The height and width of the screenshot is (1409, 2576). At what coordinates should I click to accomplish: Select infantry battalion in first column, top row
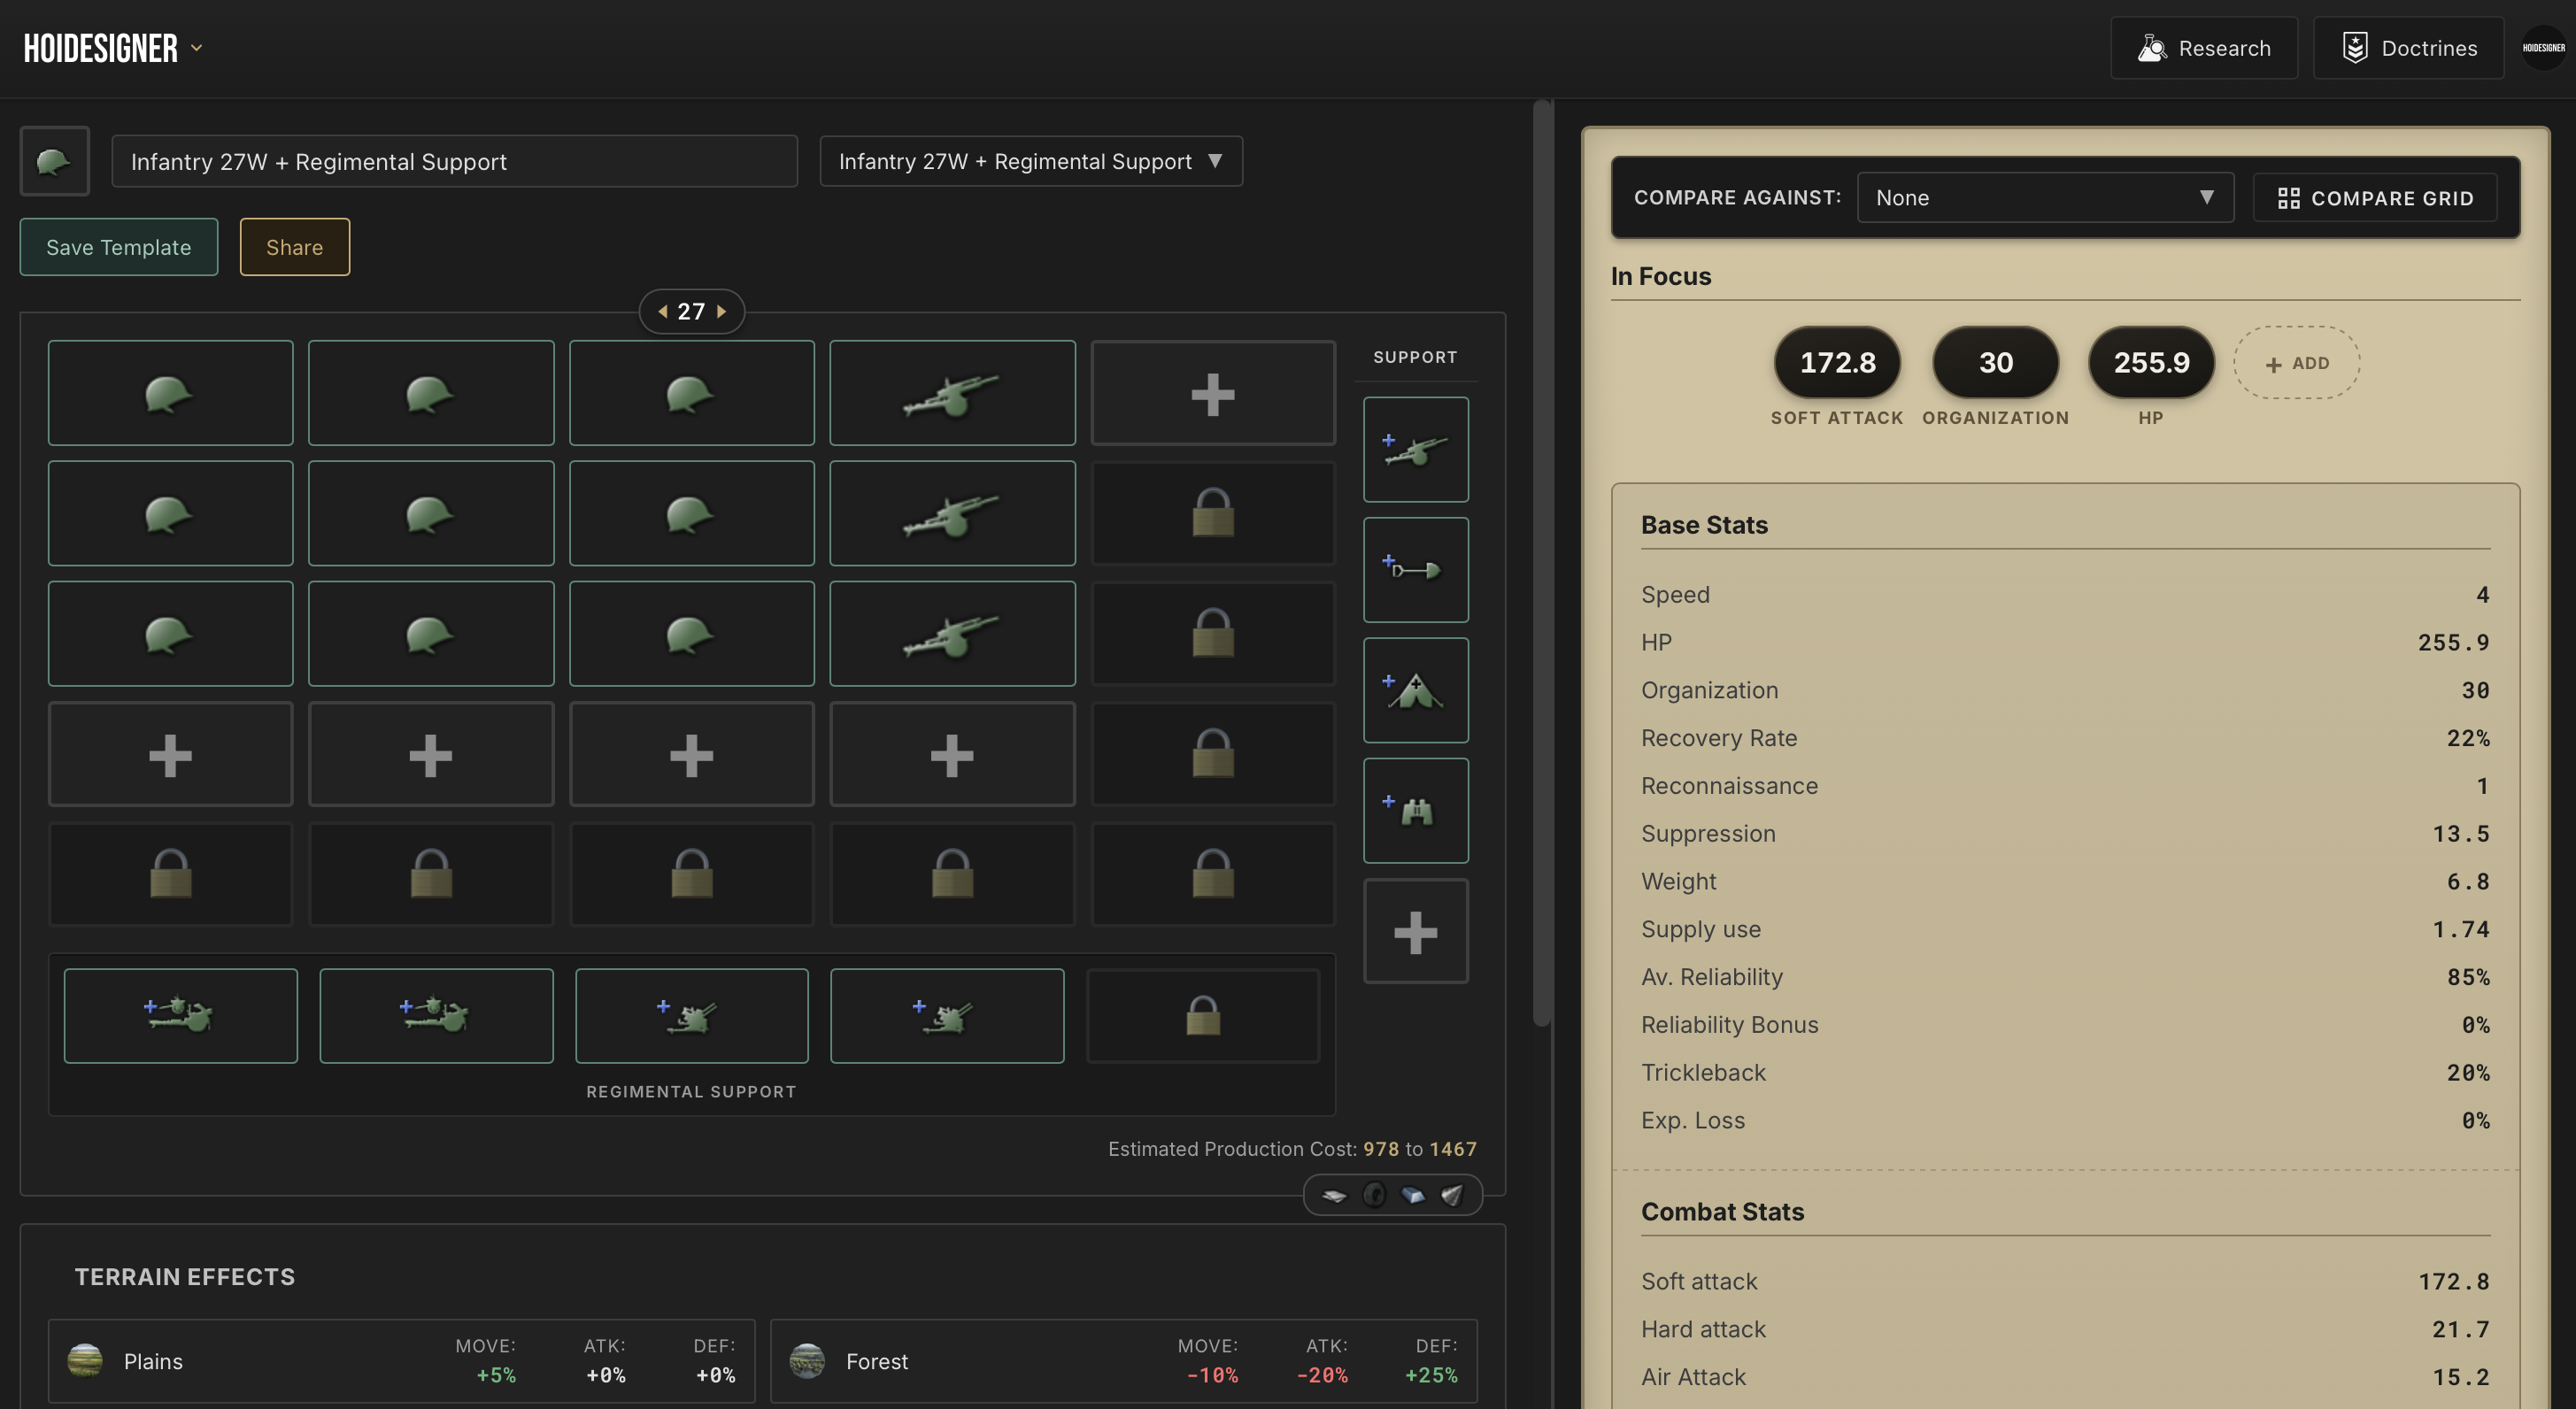pyautogui.click(x=171, y=393)
